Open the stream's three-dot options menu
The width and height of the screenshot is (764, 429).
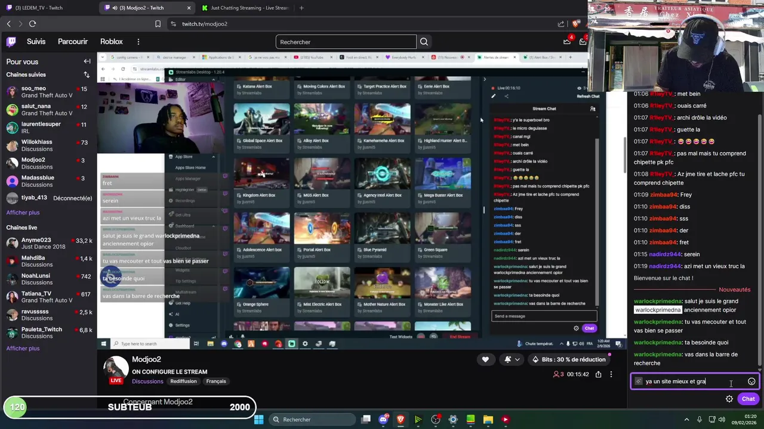coord(611,374)
